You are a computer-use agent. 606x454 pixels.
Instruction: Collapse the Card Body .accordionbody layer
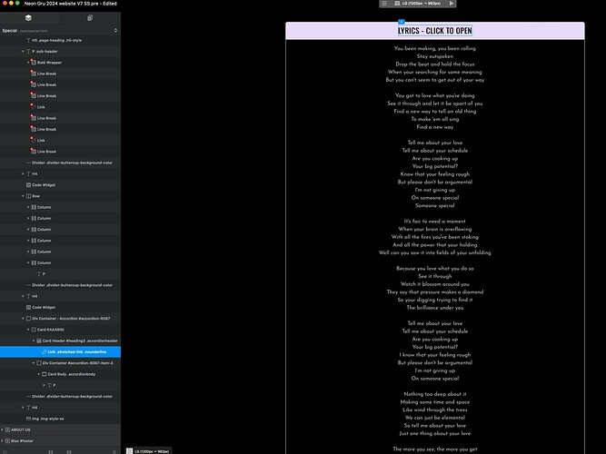pos(39,374)
